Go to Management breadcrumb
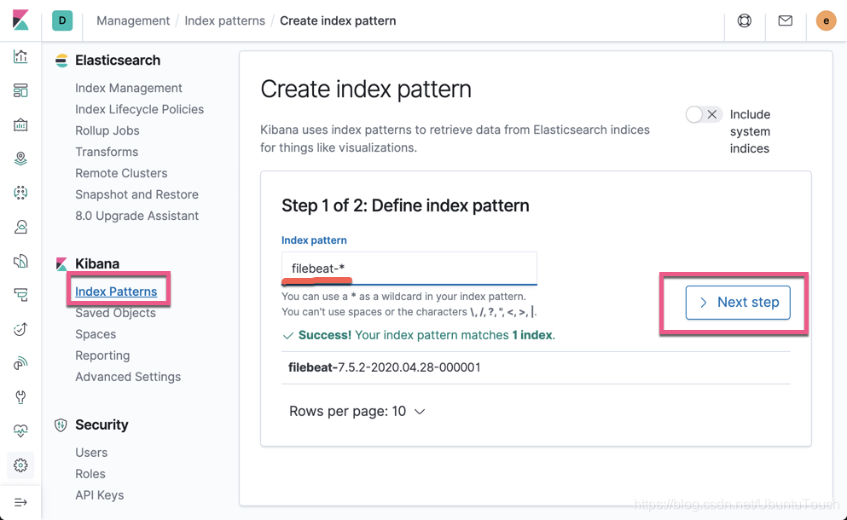 [x=133, y=20]
